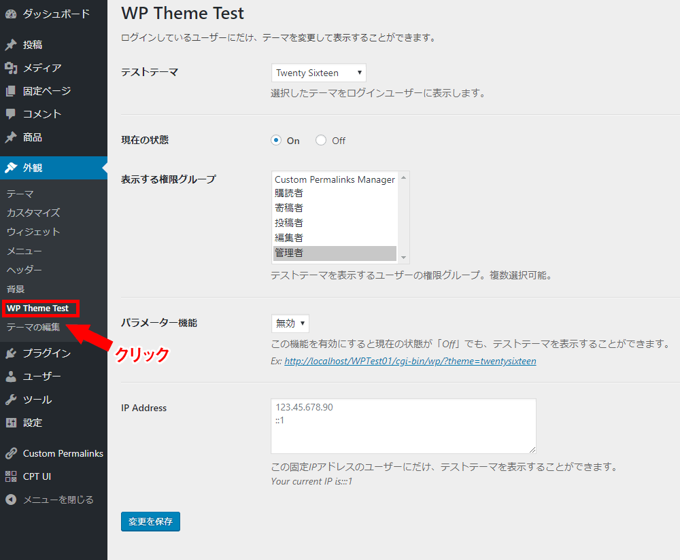Open the パラメーター機能 dropdown showing 無効
680x560 pixels.
point(290,323)
